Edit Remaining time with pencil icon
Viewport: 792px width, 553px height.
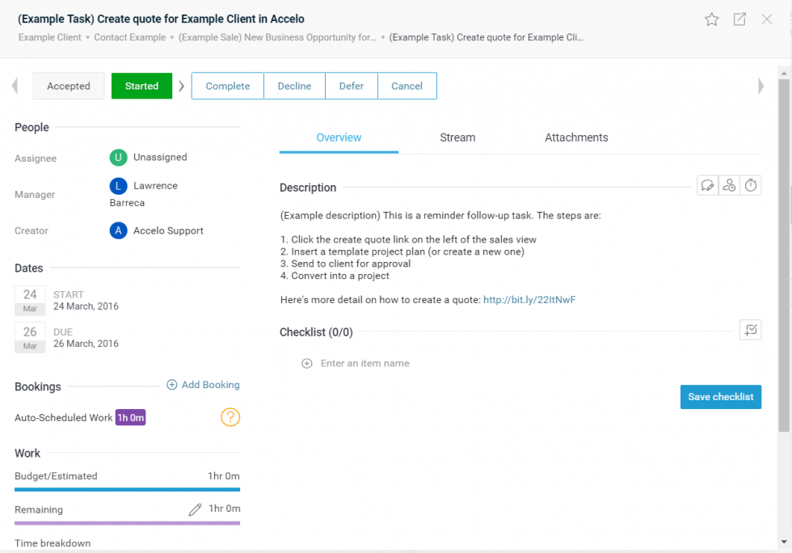[195, 509]
